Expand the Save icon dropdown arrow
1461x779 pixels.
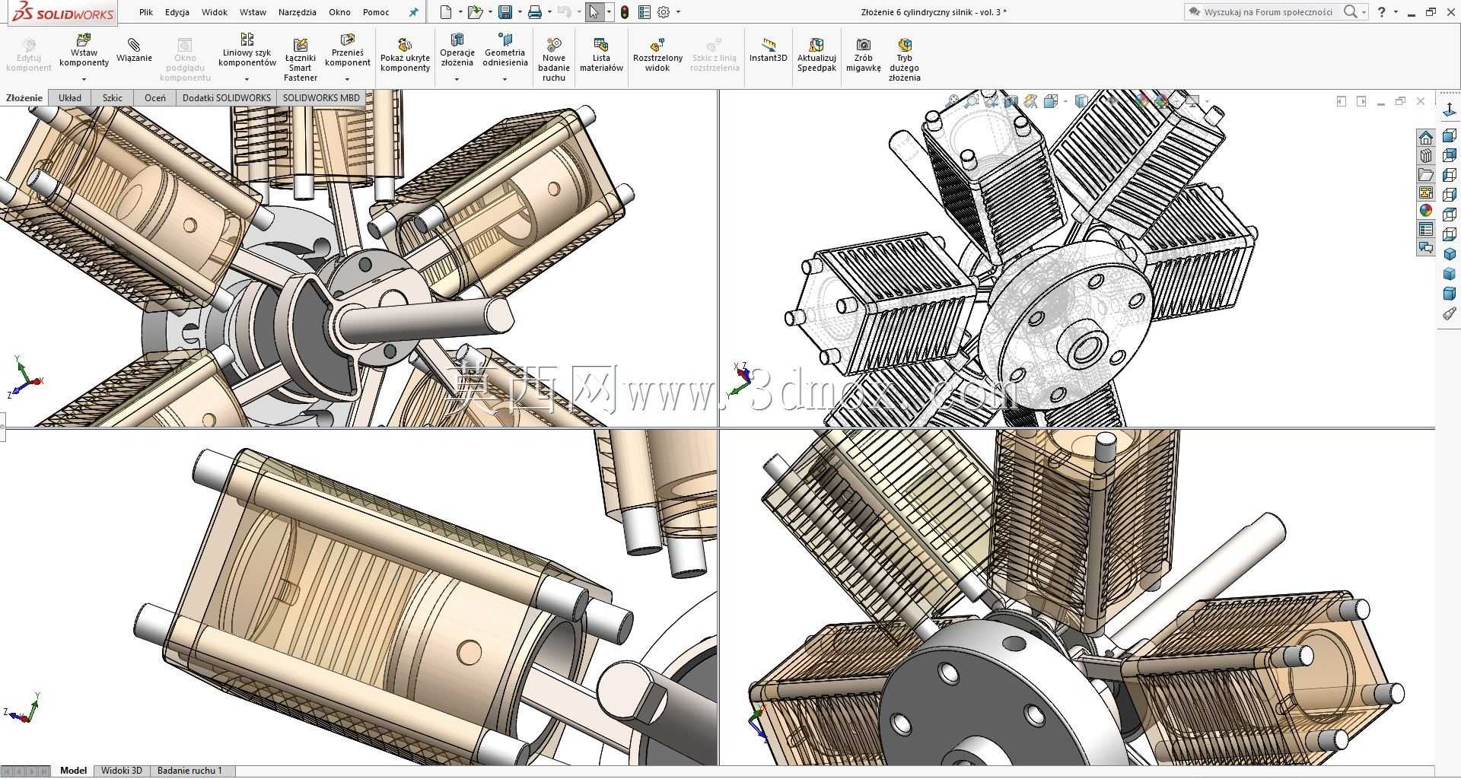[x=519, y=12]
